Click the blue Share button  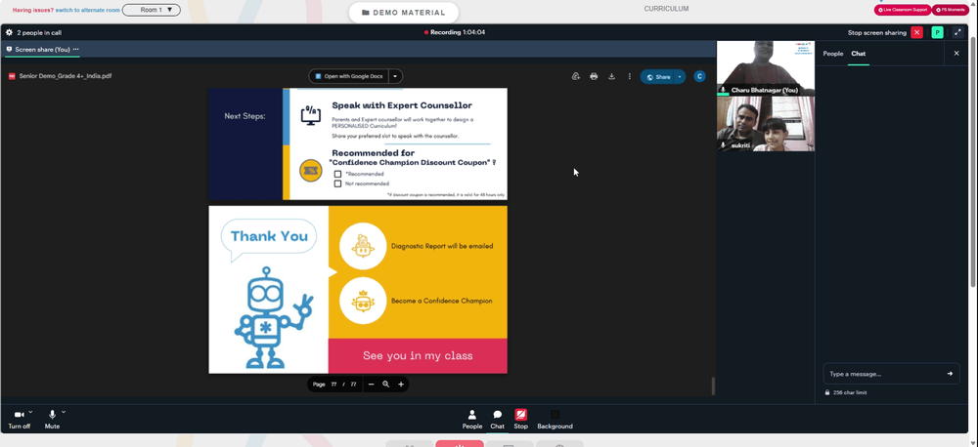point(658,77)
